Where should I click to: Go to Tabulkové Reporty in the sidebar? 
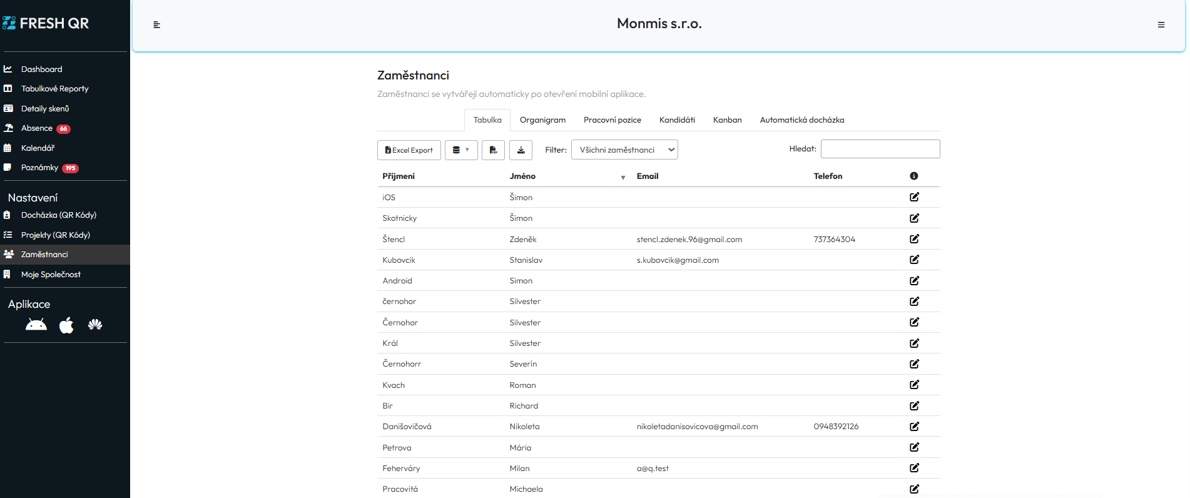[54, 89]
